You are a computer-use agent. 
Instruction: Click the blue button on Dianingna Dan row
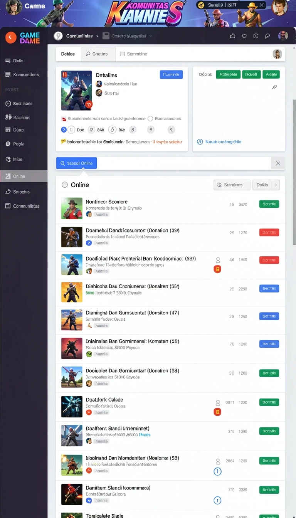[269, 316]
